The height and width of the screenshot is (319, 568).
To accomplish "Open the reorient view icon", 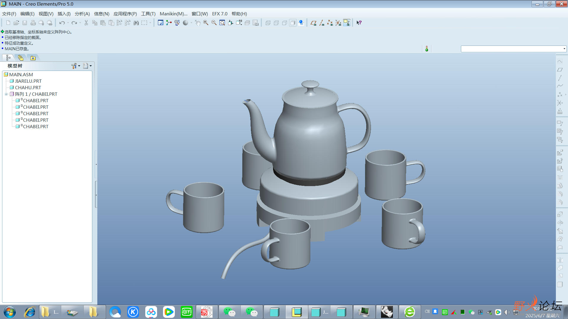I will click(x=231, y=23).
